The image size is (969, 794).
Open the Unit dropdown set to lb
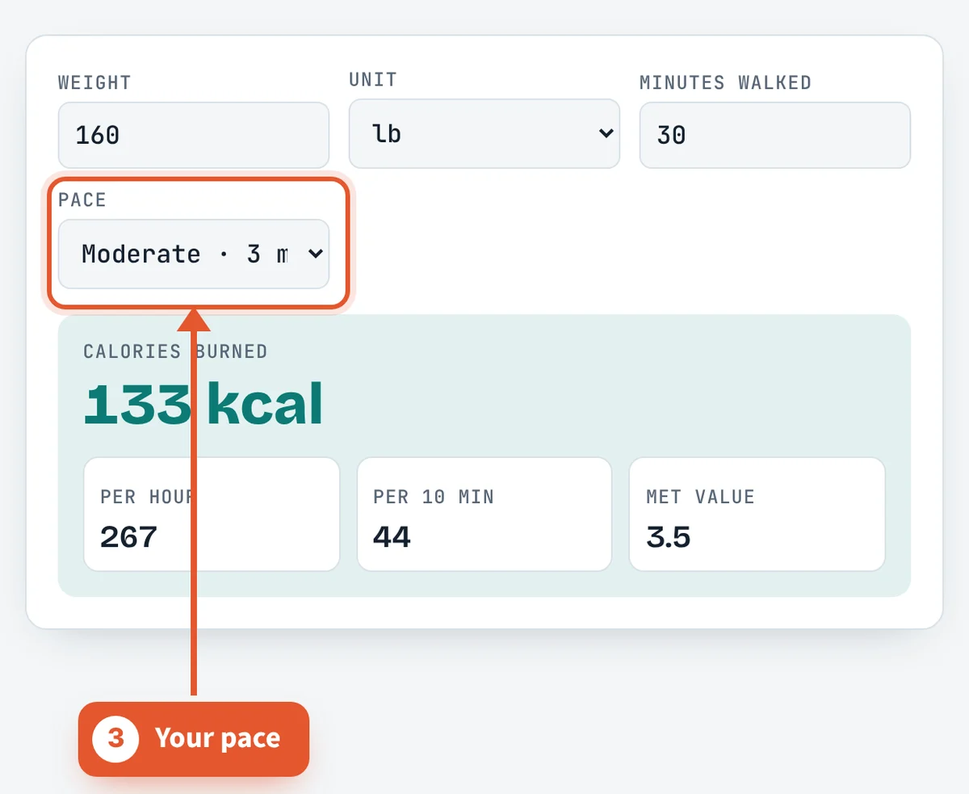[484, 133]
